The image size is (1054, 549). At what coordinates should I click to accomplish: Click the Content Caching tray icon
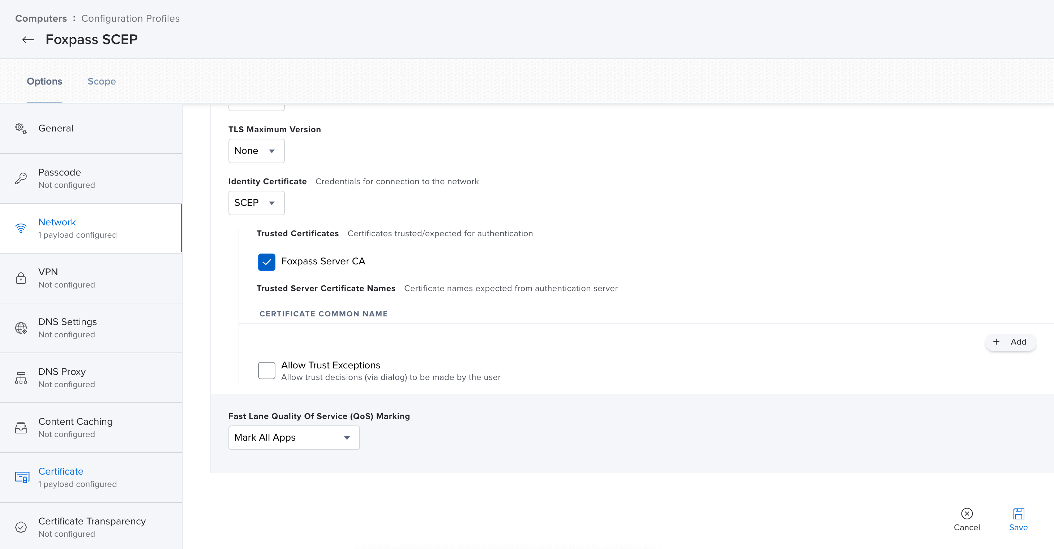(x=21, y=428)
